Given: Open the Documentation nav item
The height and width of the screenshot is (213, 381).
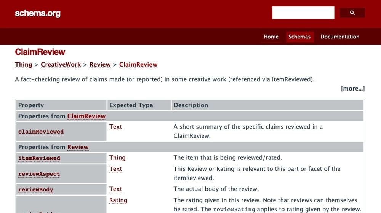Looking at the screenshot, I should (x=340, y=37).
